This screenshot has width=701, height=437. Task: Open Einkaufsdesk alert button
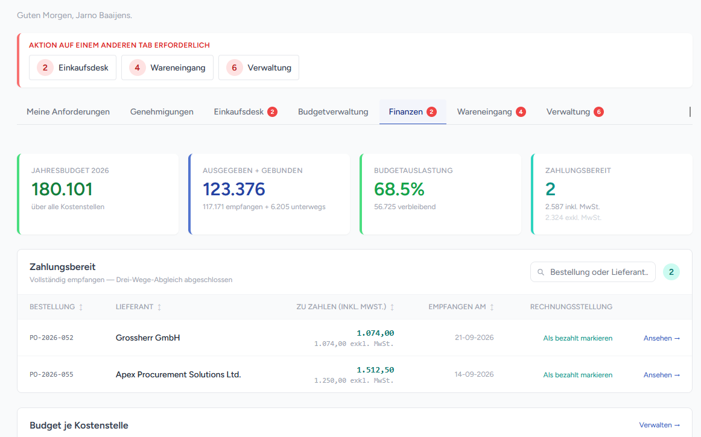coord(72,68)
